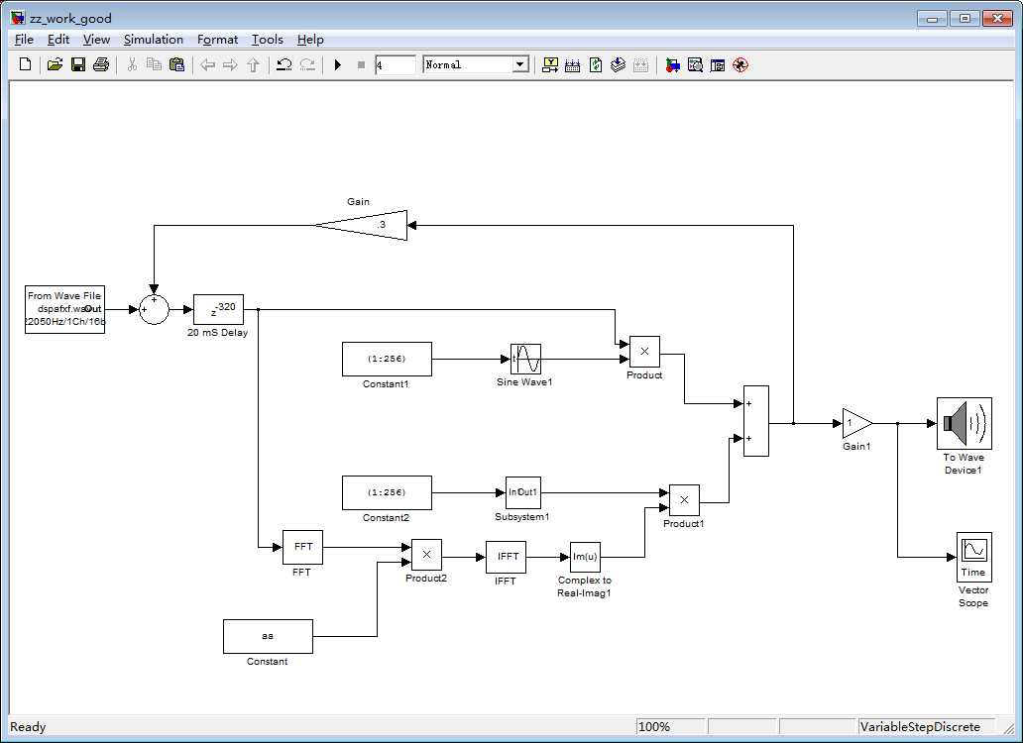This screenshot has width=1023, height=743.
Task: Open the Help menu
Action: [x=310, y=40]
